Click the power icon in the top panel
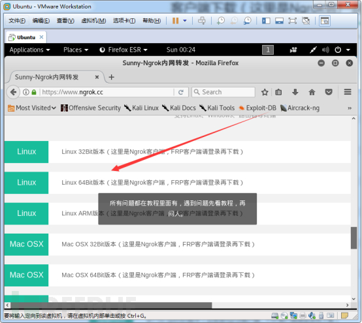 click(338, 50)
